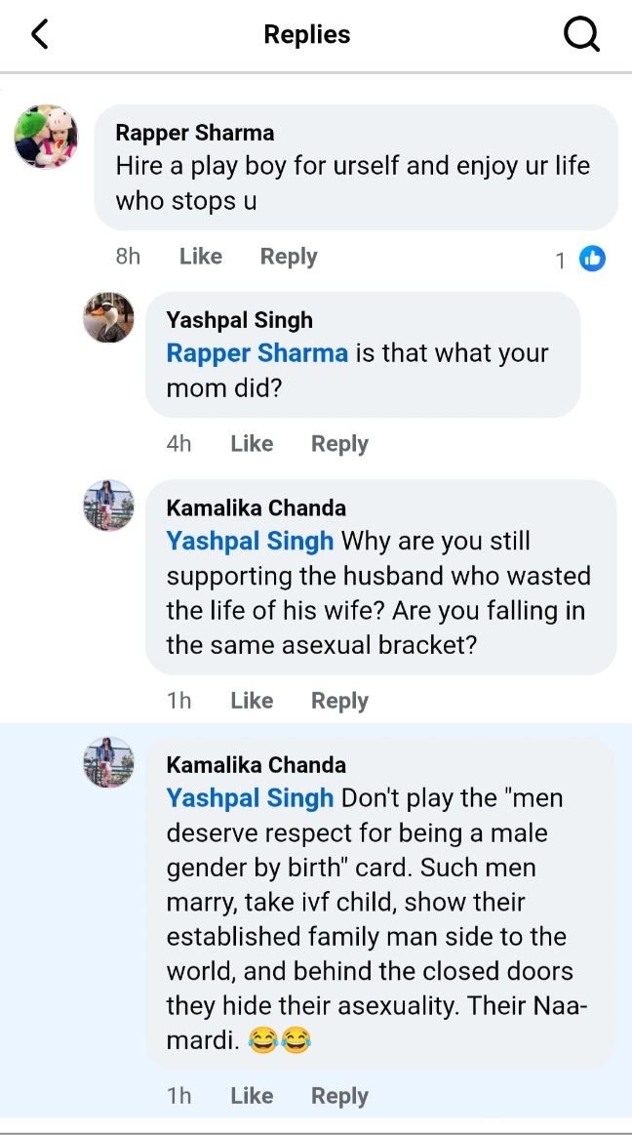The height and width of the screenshot is (1136, 632).
Task: Tap Kamalika Chanda's avatar on the highlighted reply
Action: click(x=108, y=762)
